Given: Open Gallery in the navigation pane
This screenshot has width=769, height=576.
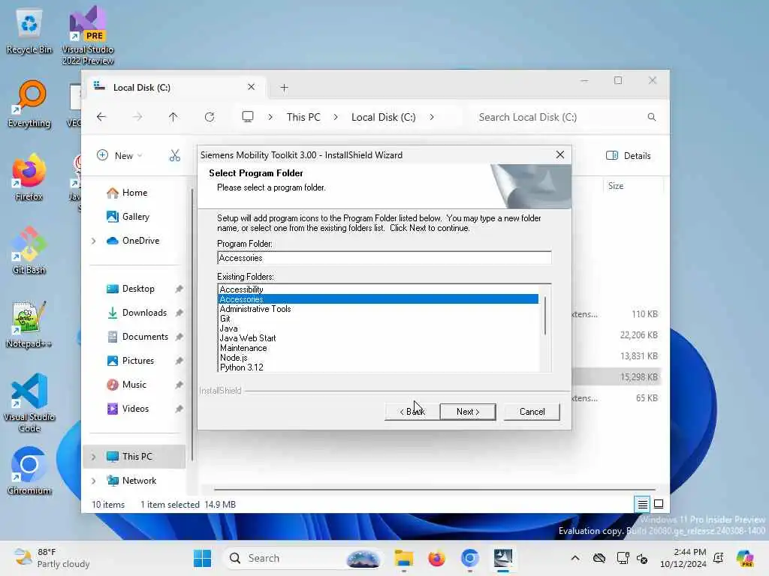Looking at the screenshot, I should coord(128,217).
